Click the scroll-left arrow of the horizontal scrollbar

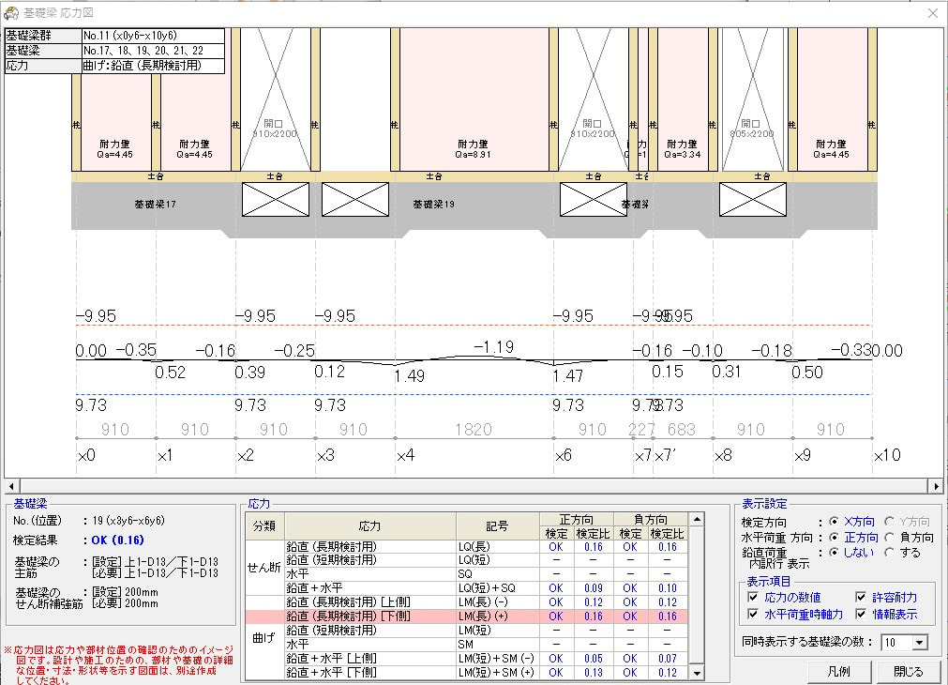tap(11, 486)
